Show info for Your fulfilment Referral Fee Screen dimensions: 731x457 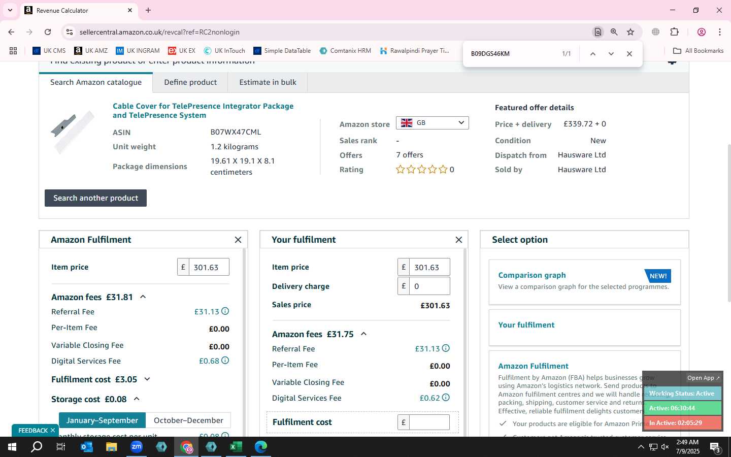click(x=446, y=348)
